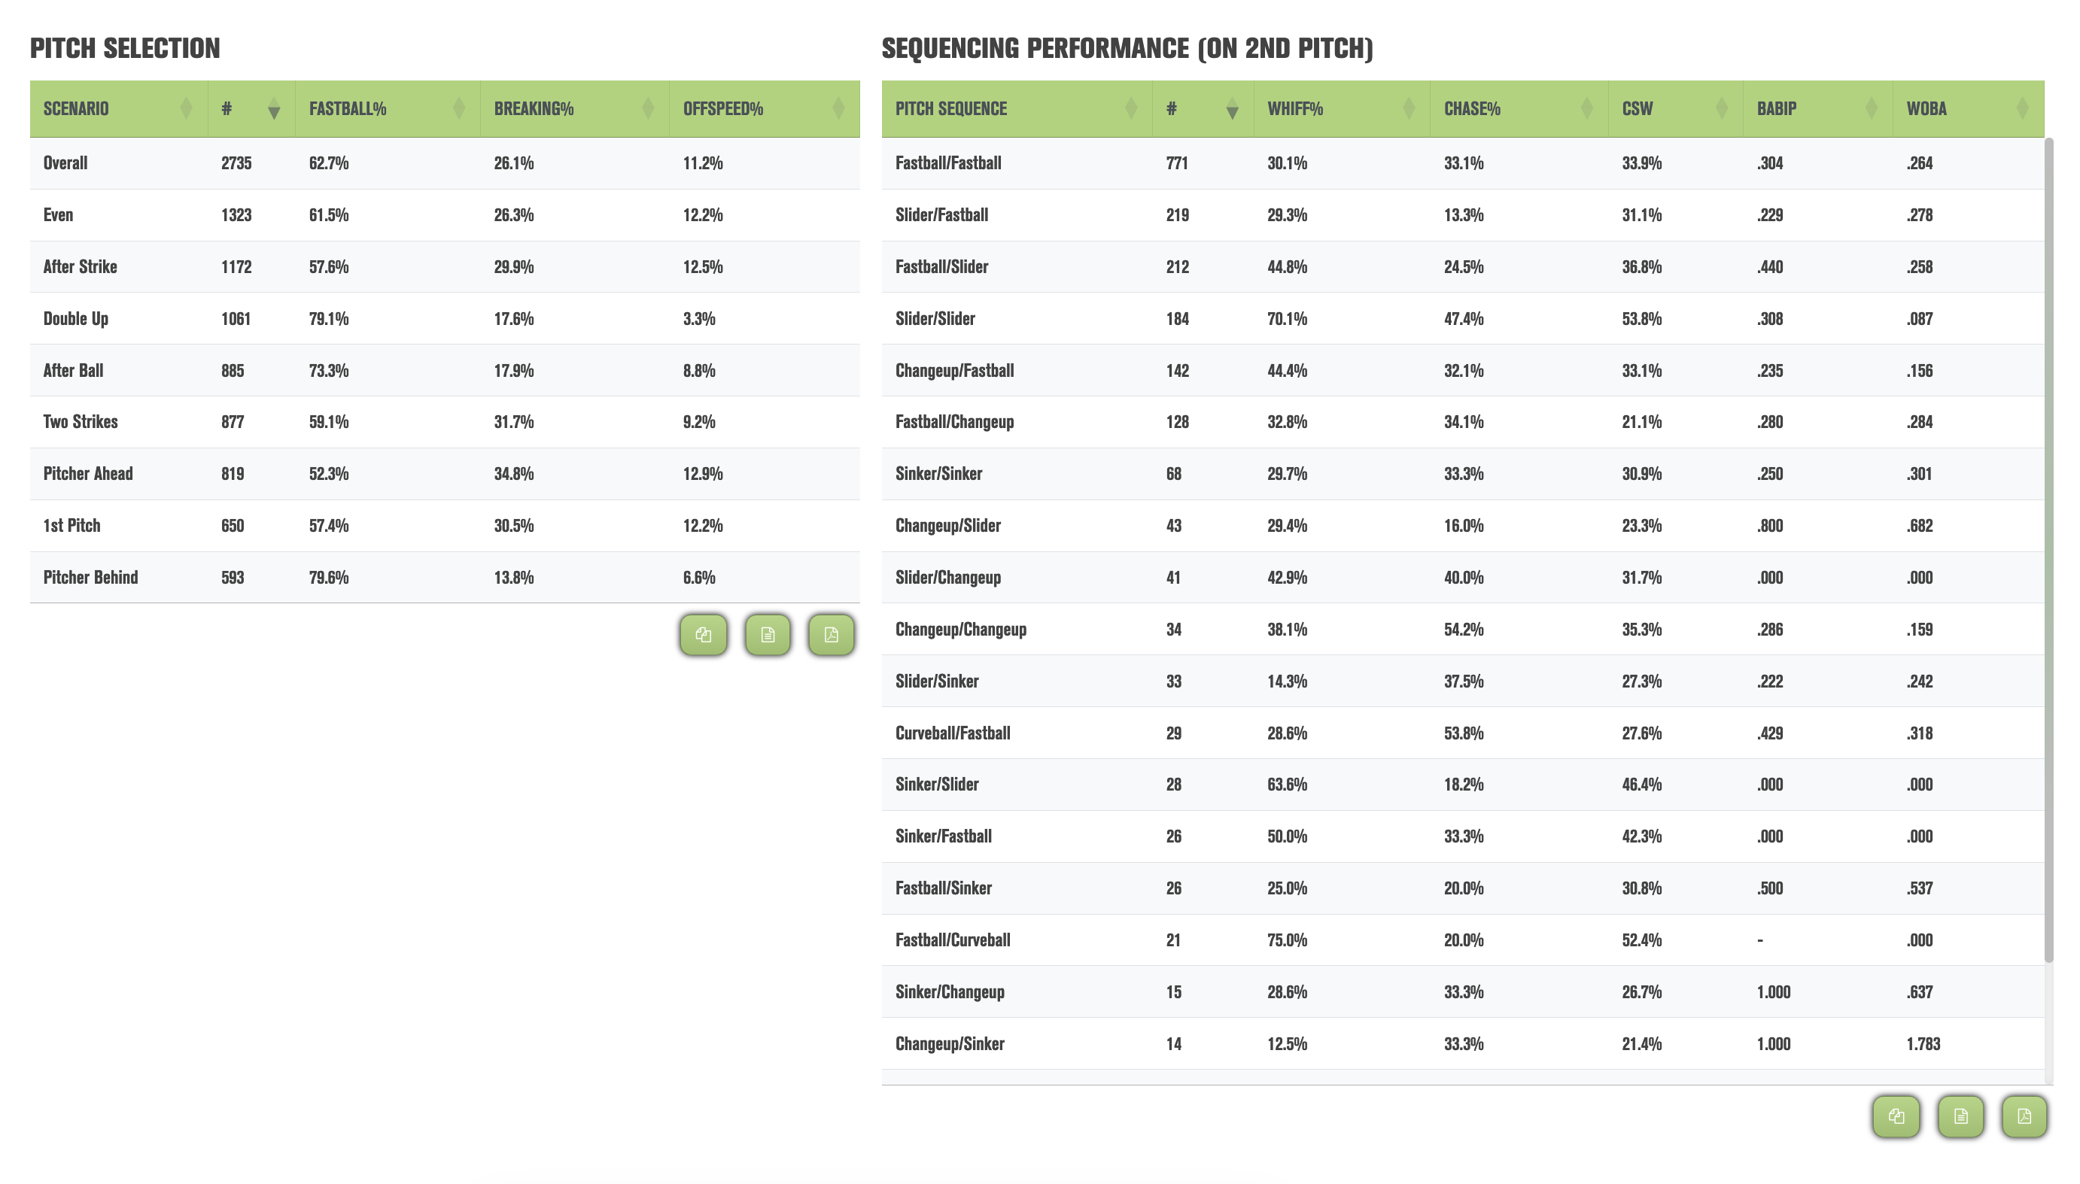Image resolution: width=2080 pixels, height=1184 pixels.
Task: Select the Slider/Slider sequence row
Action: (1463, 319)
